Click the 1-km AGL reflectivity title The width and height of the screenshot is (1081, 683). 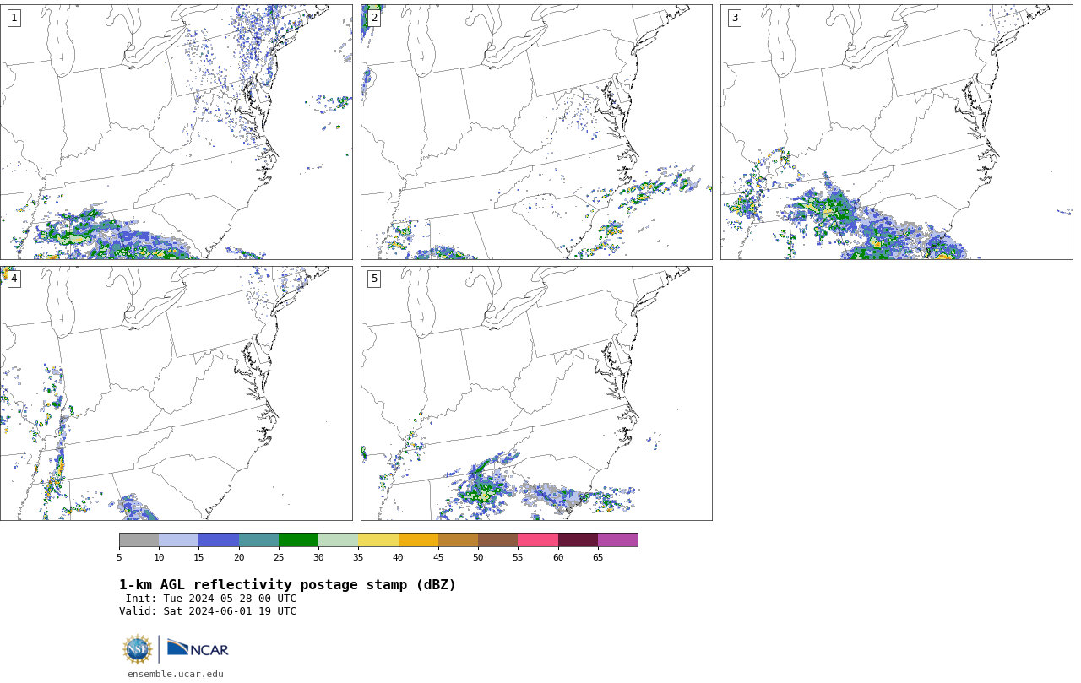[x=287, y=585]
